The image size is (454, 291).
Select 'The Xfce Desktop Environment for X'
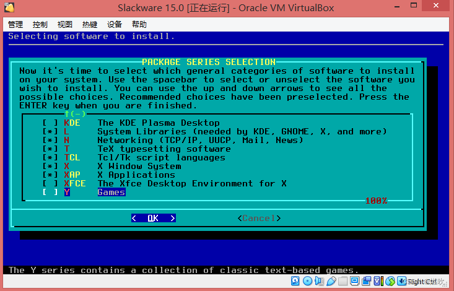click(192, 183)
